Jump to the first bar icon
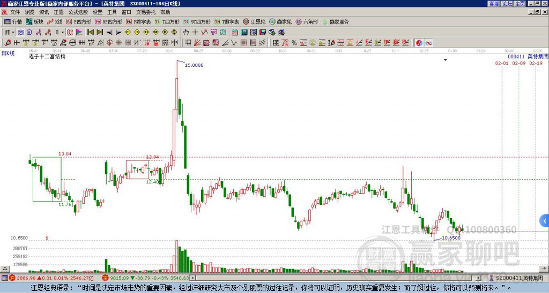Viewport: 549px width, 293px height. 90,33
